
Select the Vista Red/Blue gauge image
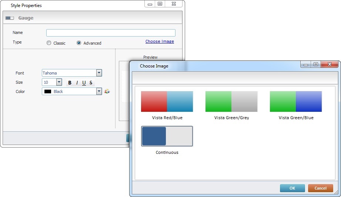[x=167, y=101]
